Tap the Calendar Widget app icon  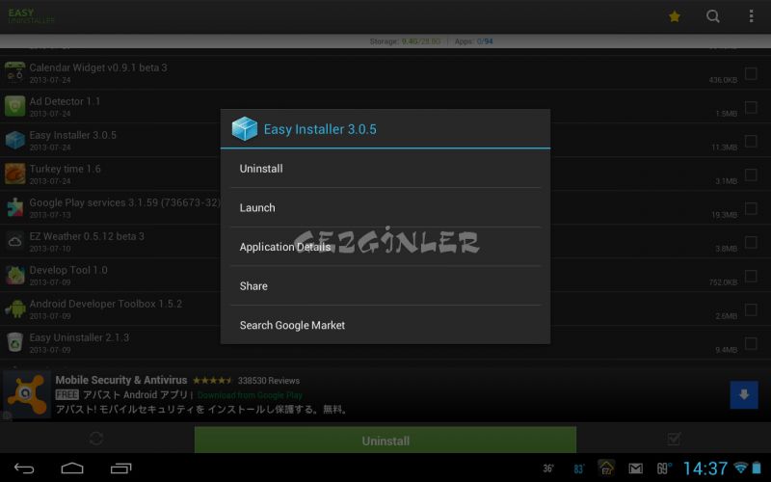click(14, 72)
